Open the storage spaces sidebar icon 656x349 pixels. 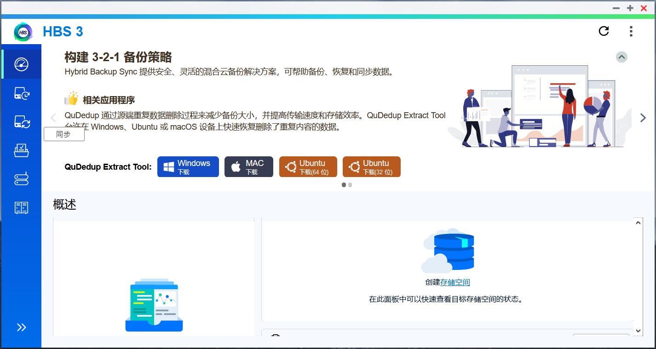click(21, 179)
